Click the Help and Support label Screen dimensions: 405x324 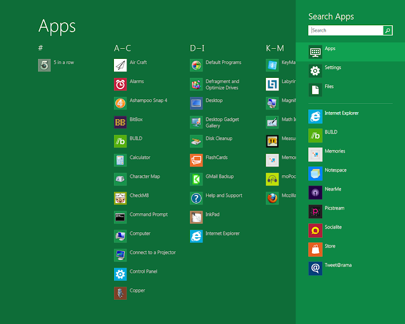pyautogui.click(x=224, y=196)
